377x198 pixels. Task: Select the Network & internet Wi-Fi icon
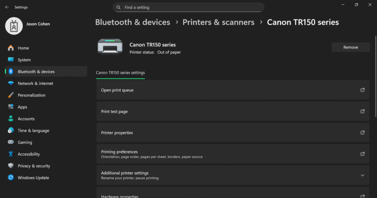click(x=11, y=84)
